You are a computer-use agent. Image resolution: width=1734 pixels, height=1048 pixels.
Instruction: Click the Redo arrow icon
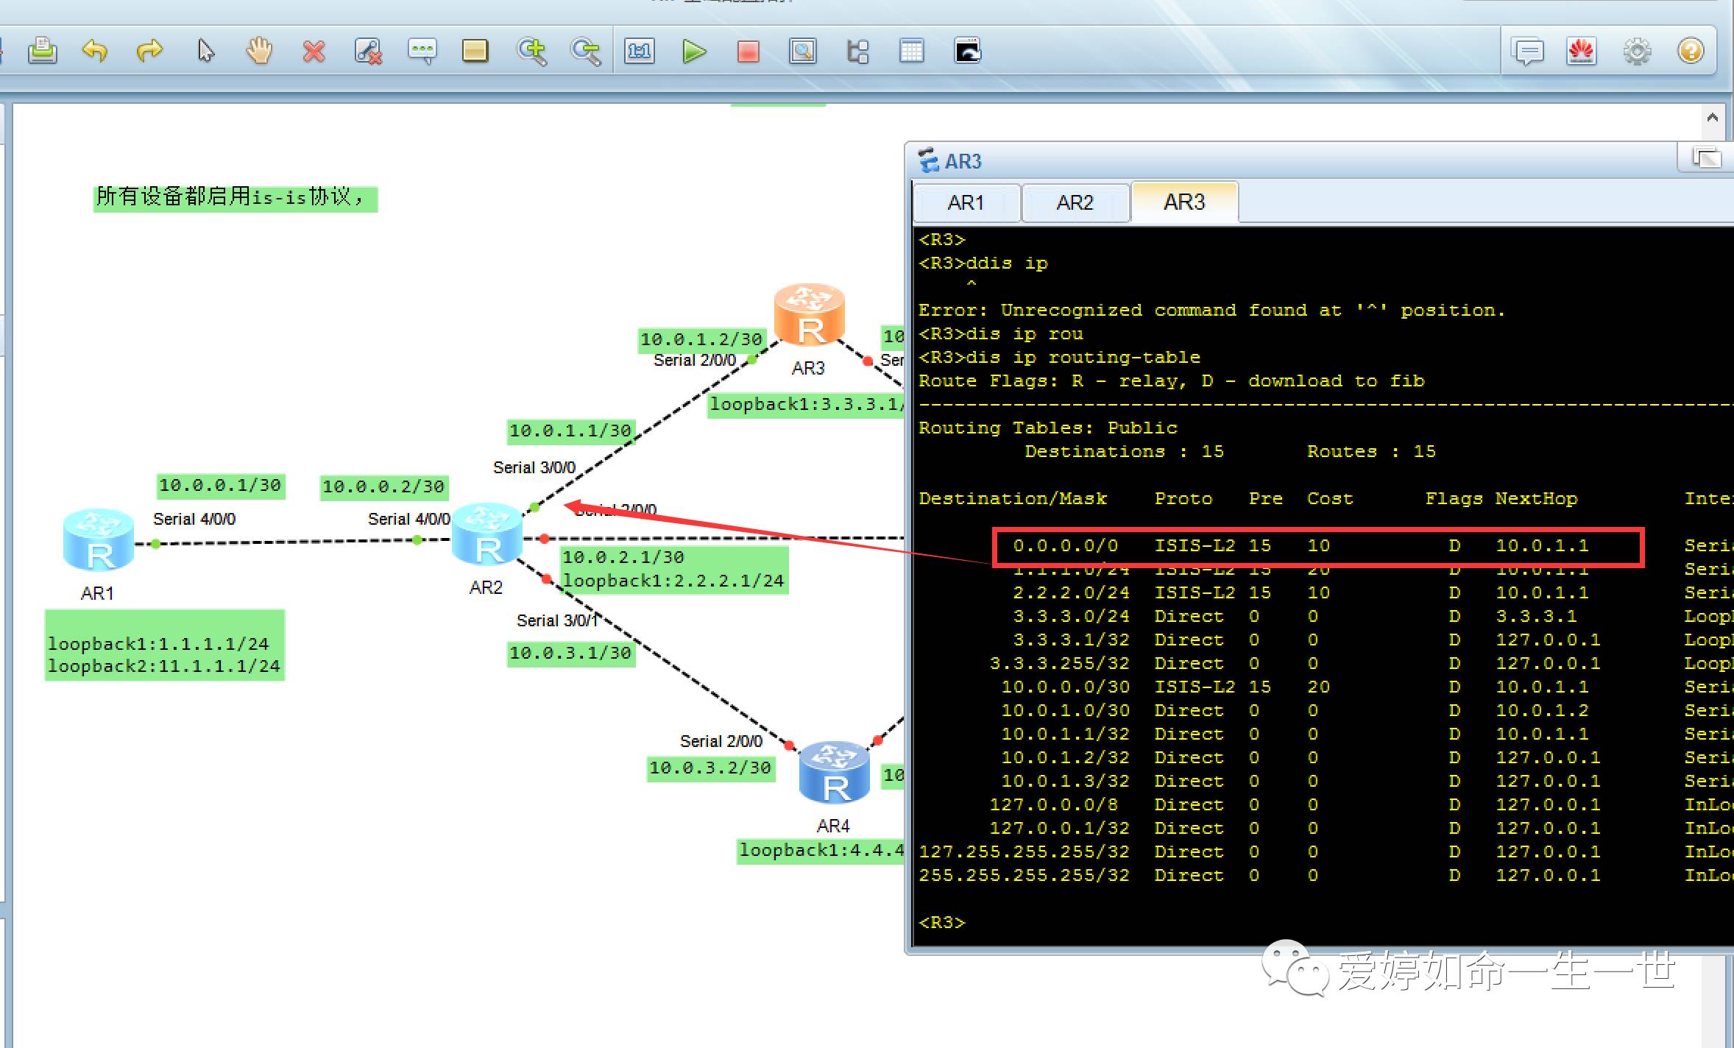[x=149, y=51]
